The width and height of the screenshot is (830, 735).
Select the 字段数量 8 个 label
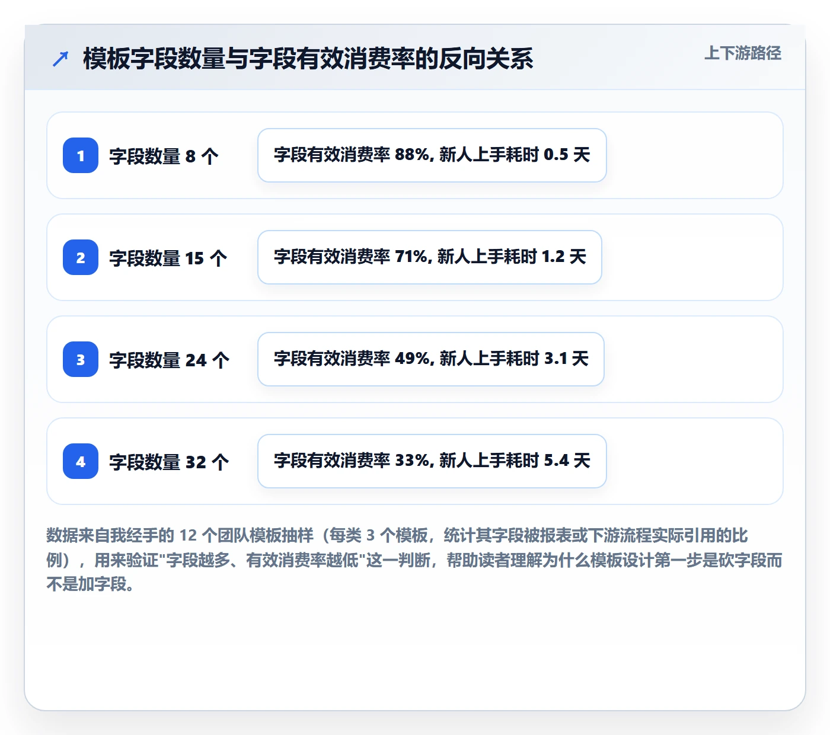(164, 156)
